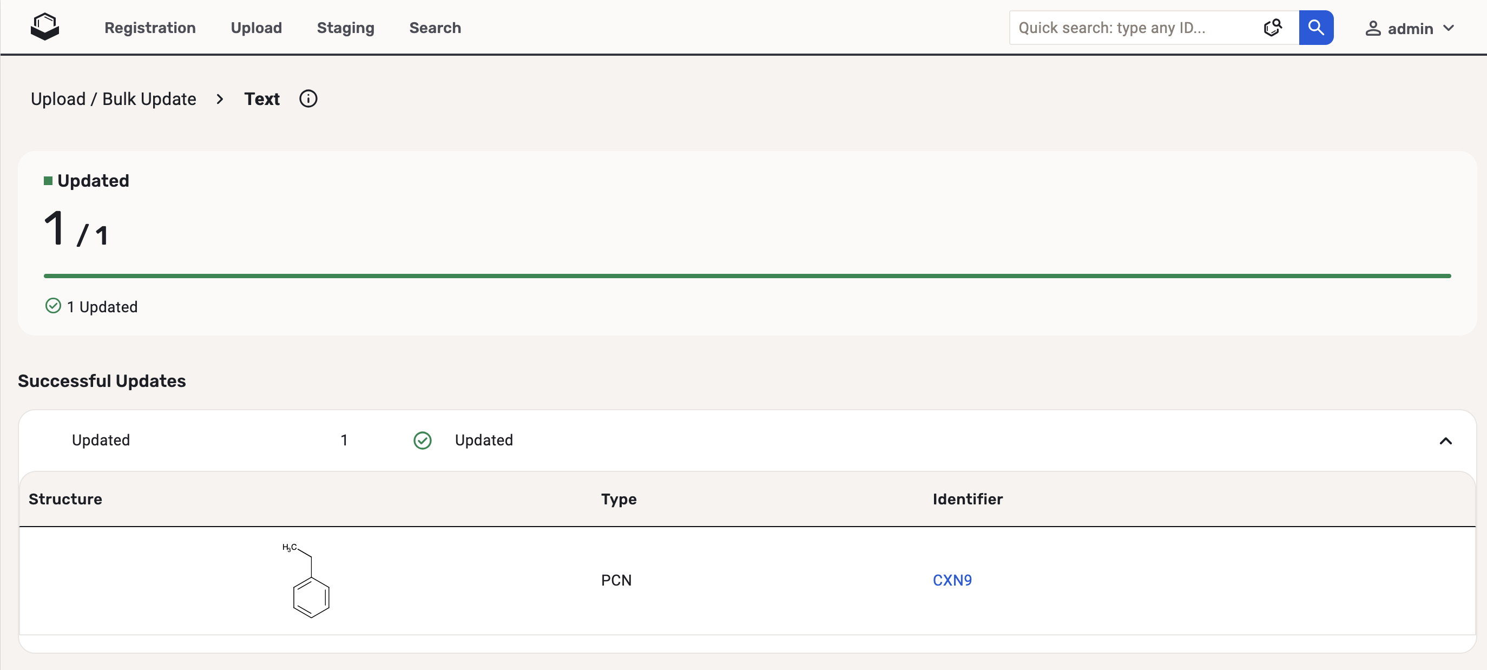Open the Search page

pyautogui.click(x=435, y=28)
